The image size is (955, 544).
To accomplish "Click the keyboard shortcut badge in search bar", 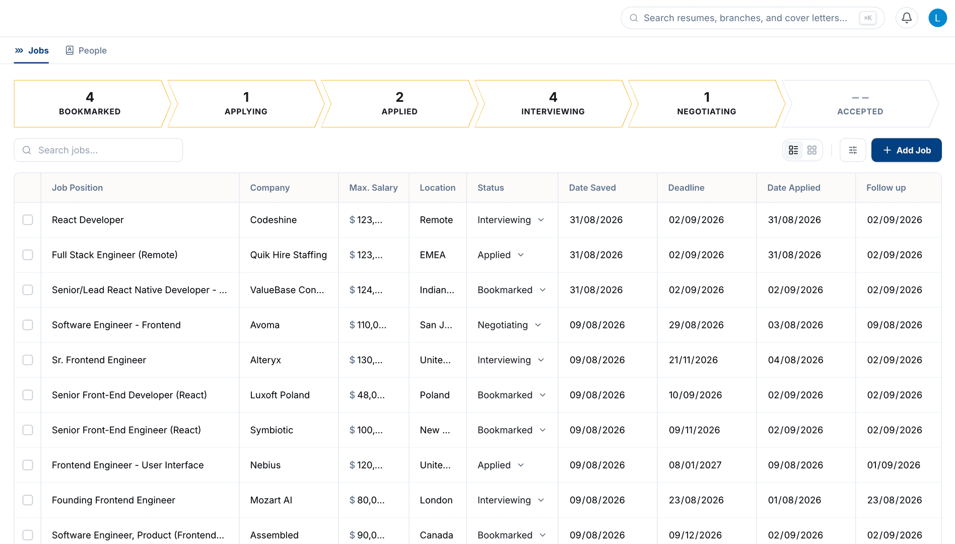I will pyautogui.click(x=868, y=18).
